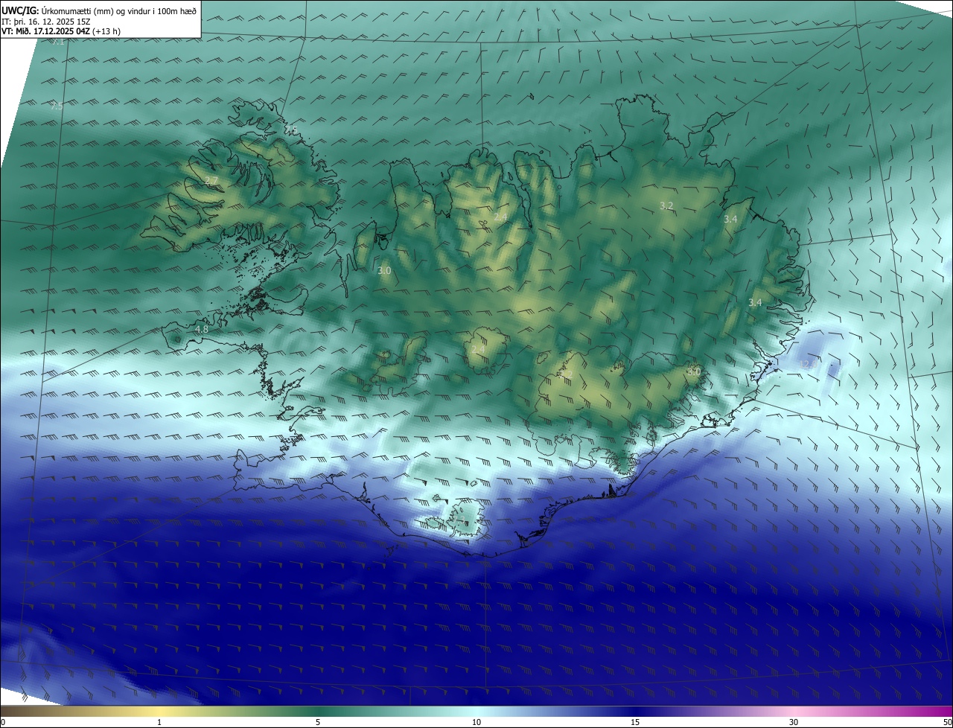Screen dimensions: 953x728
Task: Click the "12.0" value label off the east coast
Action: 809,363
